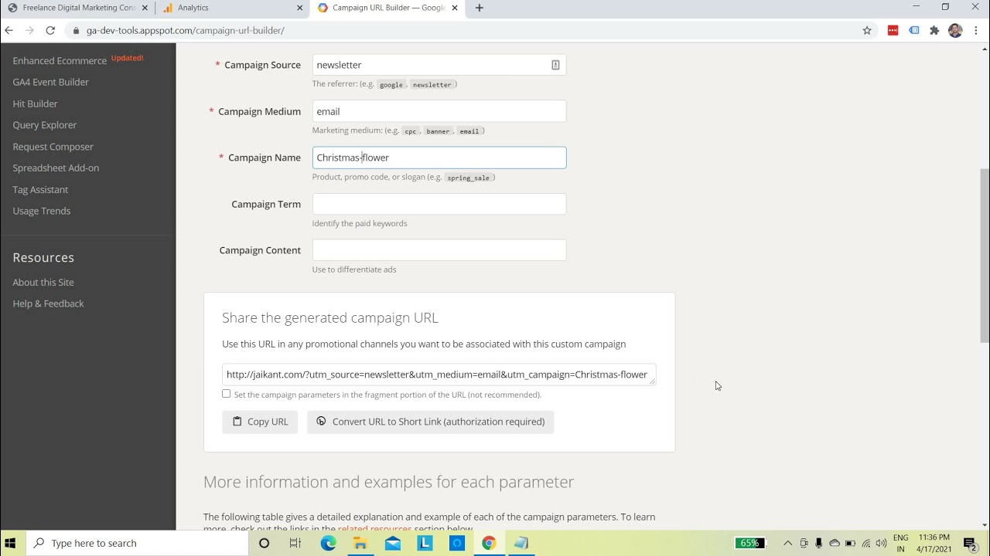Screen dimensions: 990x556
Task: Close the Campaign URL Builder tab
Action: (x=455, y=8)
